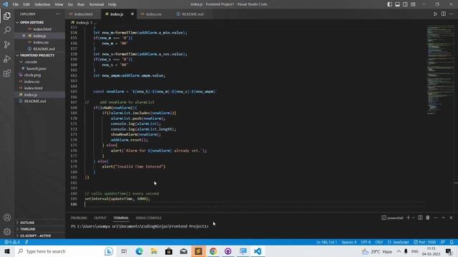Open the Source Control view

click(7, 44)
